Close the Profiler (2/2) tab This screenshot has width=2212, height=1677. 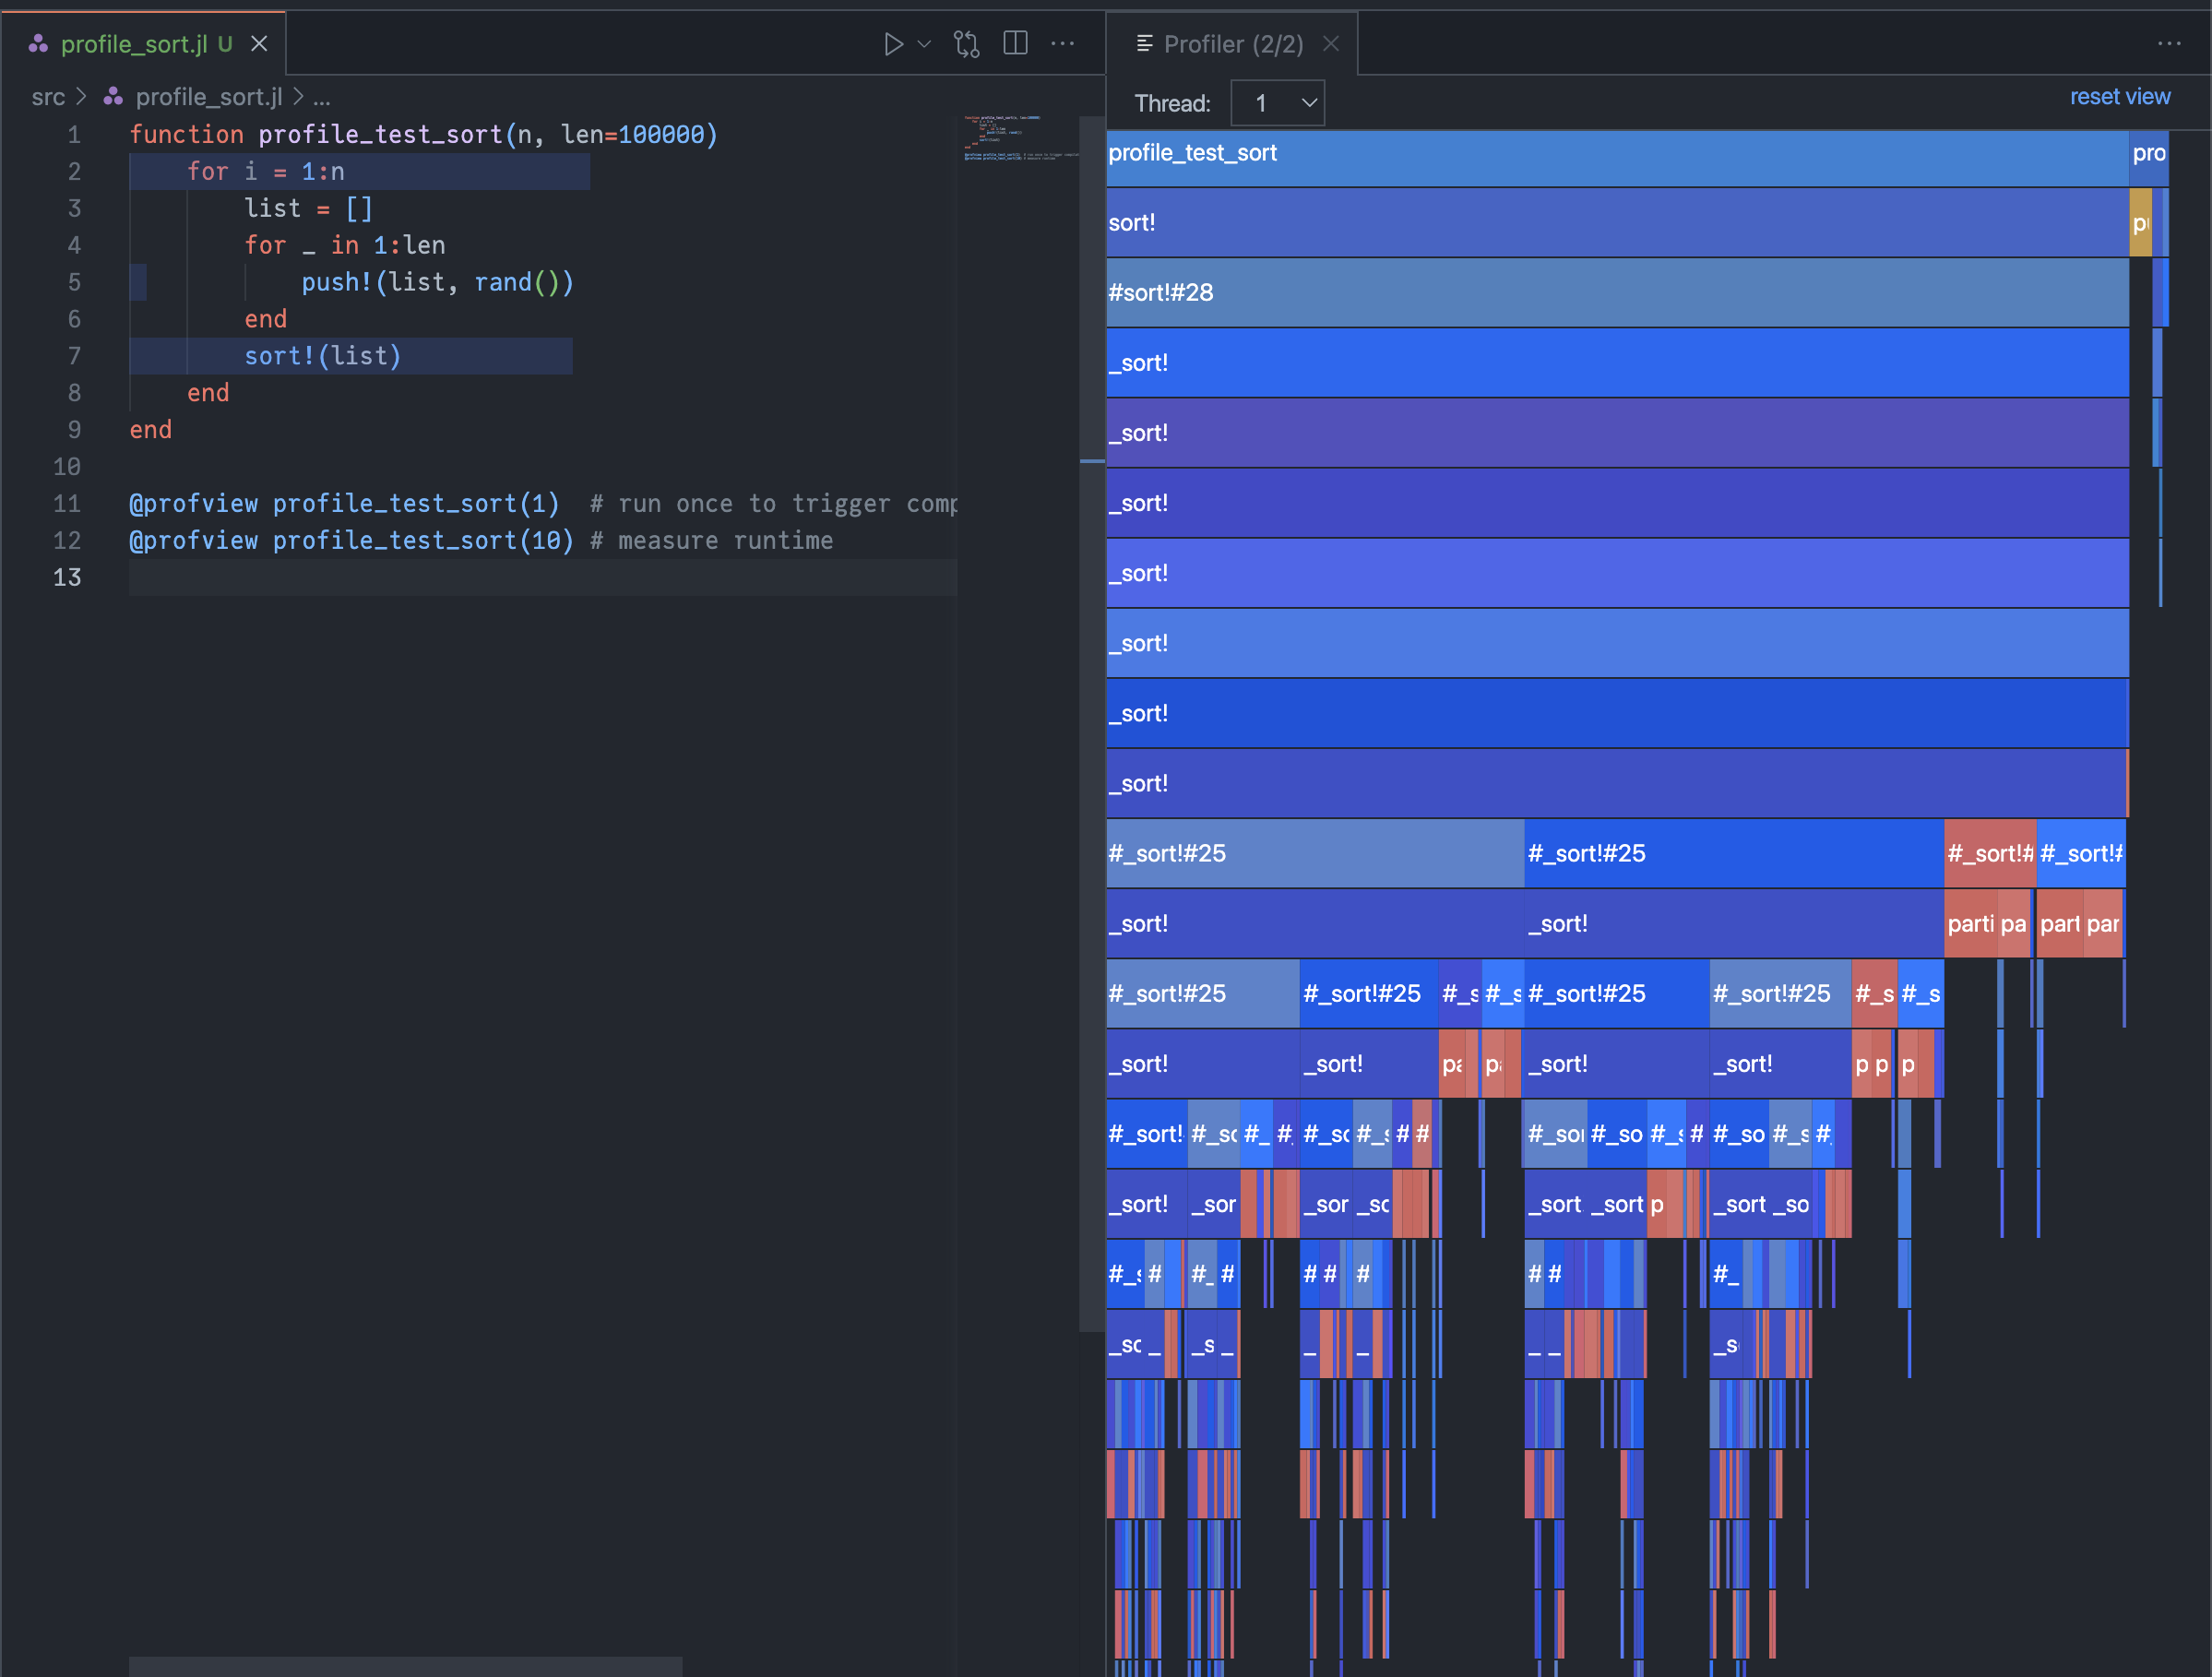[x=1330, y=44]
